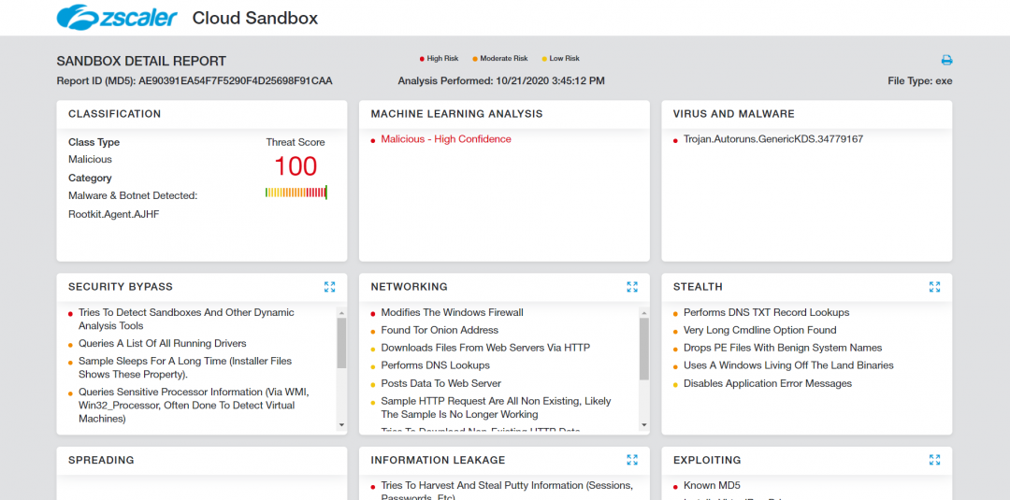1010x500 pixels.
Task: Click Found Tor Onion Address item
Action: (x=440, y=330)
